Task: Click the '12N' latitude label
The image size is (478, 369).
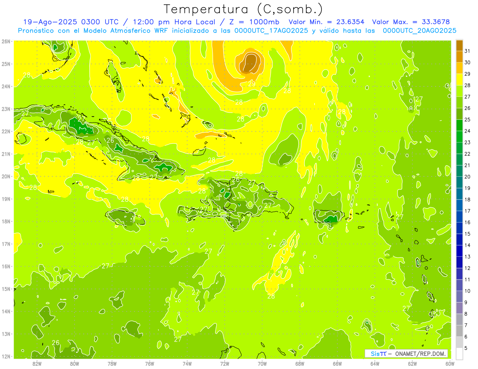Action: [x=6, y=356]
